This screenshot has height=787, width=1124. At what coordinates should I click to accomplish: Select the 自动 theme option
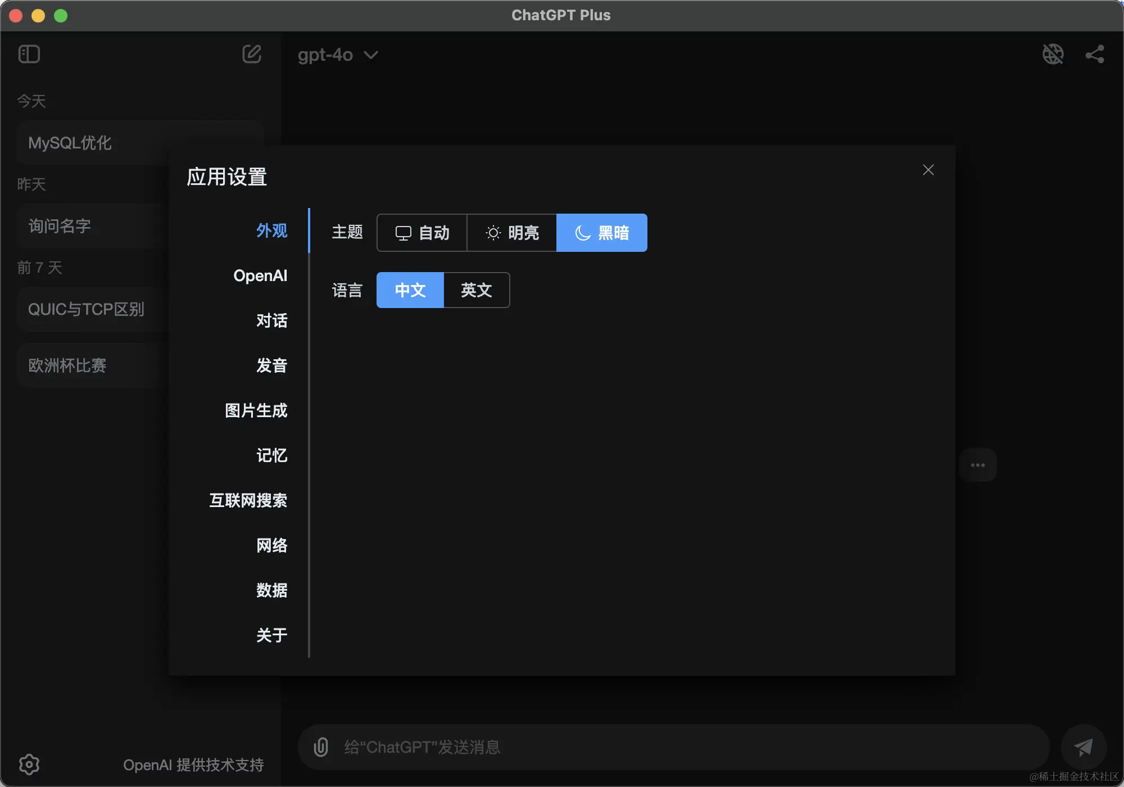click(x=422, y=233)
